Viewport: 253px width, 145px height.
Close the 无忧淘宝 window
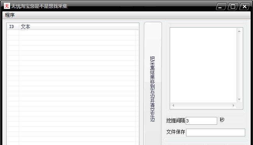[244, 7]
